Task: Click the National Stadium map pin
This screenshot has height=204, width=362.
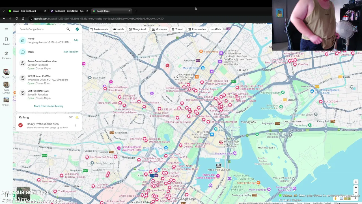Action: tap(283, 92)
